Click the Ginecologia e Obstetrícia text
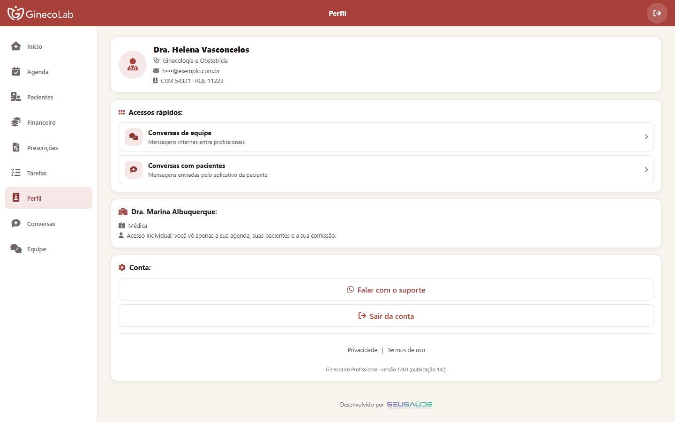This screenshot has width=675, height=422. (195, 61)
